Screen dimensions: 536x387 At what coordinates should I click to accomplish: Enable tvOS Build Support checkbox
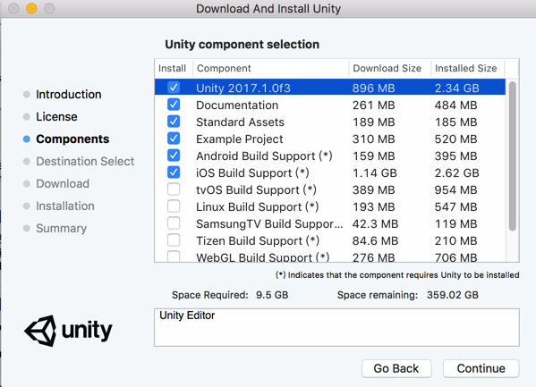point(174,189)
